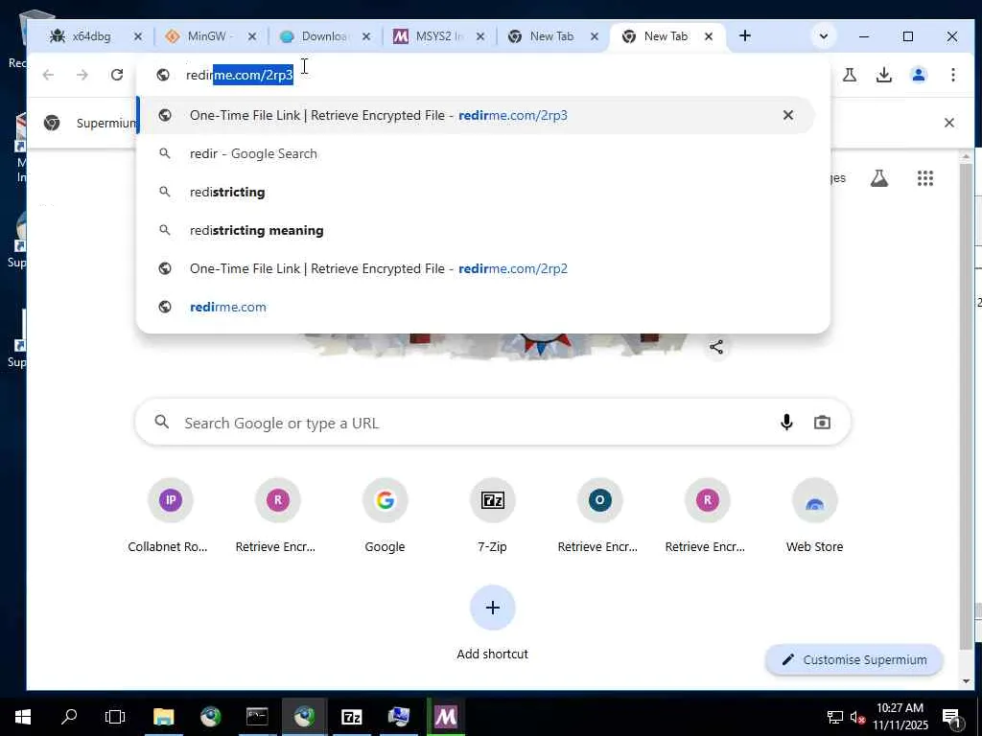
Task: Click in the address bar text field
Action: click(x=482, y=75)
